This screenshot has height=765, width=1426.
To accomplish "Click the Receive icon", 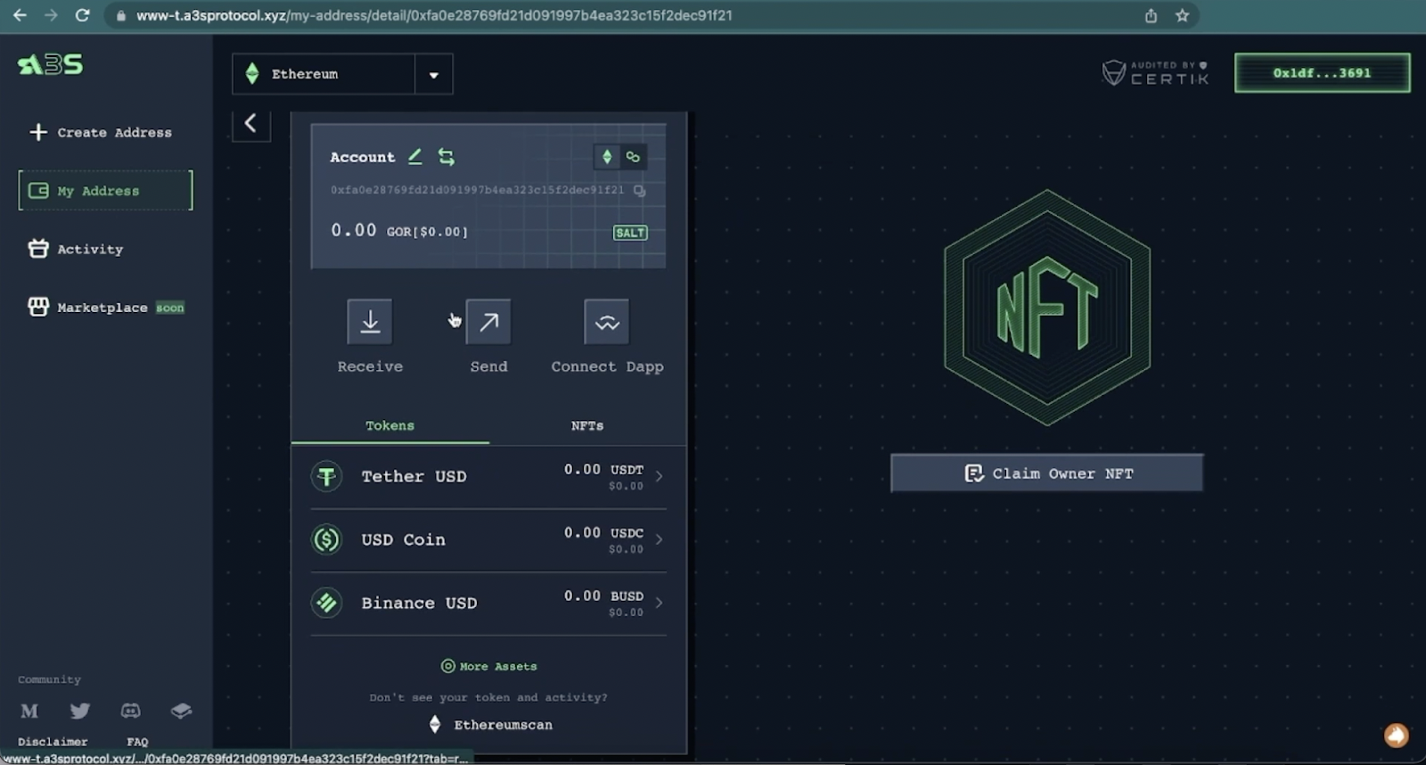I will [370, 322].
